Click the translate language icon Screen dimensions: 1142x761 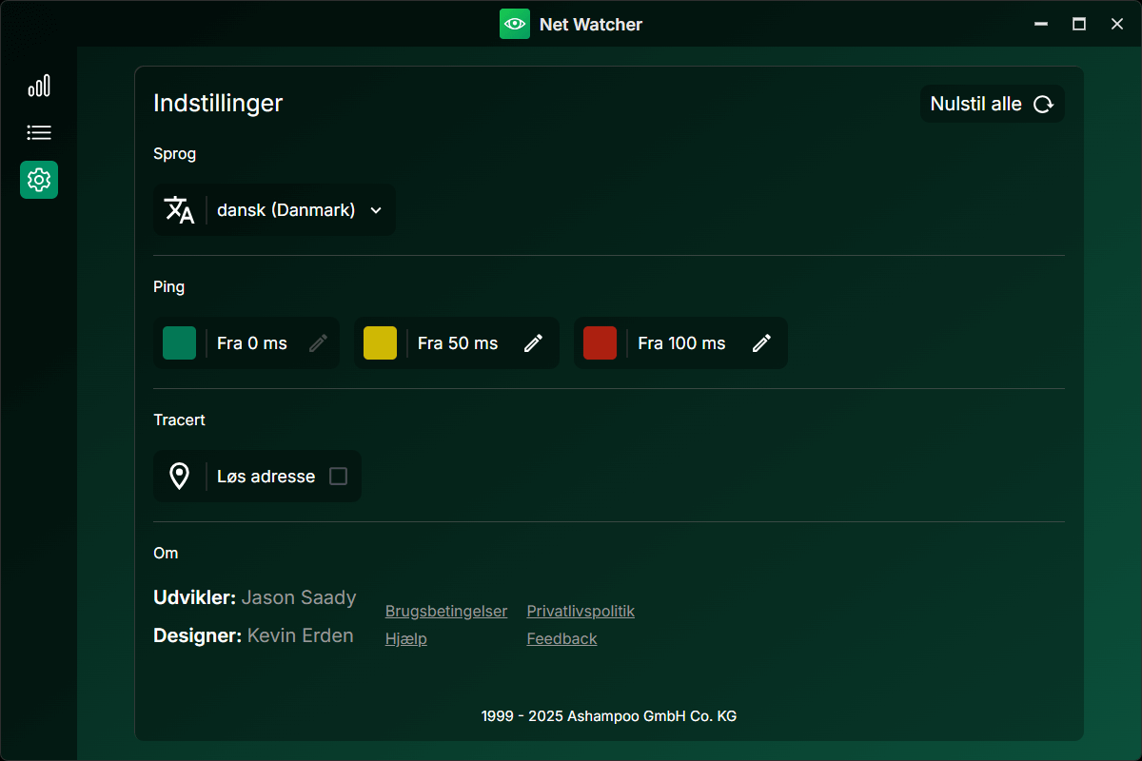pyautogui.click(x=179, y=209)
